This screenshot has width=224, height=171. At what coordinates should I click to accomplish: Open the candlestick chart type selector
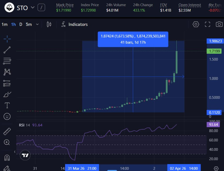click(x=49, y=24)
